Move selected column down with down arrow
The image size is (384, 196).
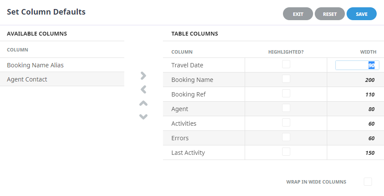[x=144, y=117]
